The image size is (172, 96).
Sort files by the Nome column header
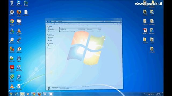tap(60, 26)
